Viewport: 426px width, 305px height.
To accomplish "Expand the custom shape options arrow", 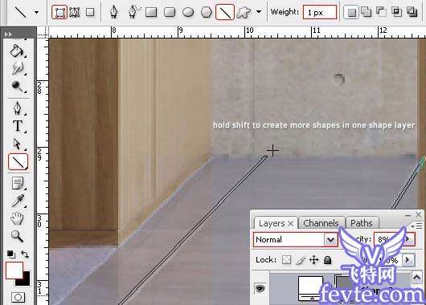I will point(259,12).
